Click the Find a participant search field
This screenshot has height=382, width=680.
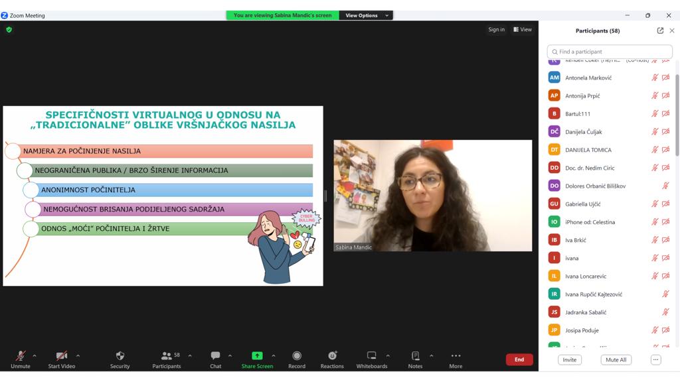610,52
